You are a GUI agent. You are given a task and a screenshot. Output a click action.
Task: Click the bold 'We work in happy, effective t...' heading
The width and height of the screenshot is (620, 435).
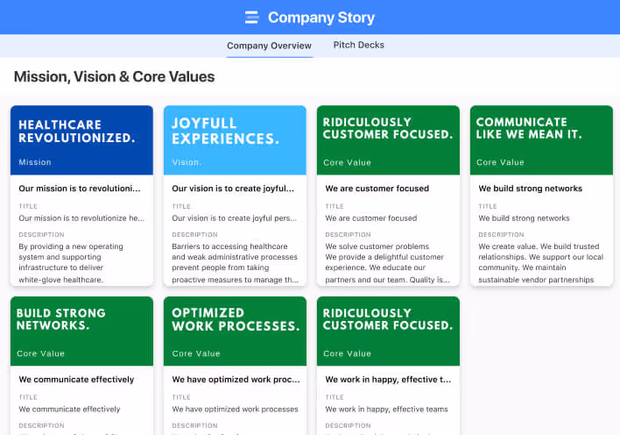(x=388, y=380)
